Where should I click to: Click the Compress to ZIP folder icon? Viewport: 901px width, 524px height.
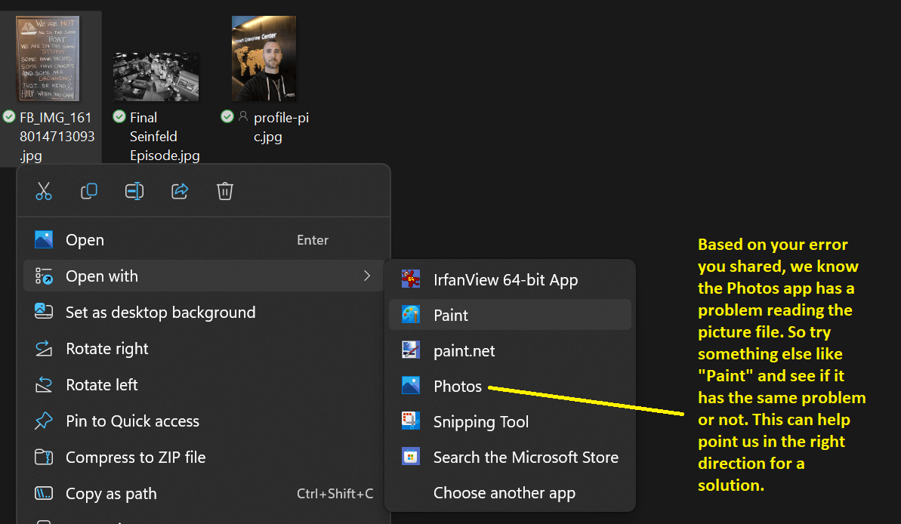tap(44, 458)
